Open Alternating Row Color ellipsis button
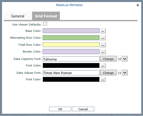The width and height of the screenshot is (143, 116). click(x=103, y=38)
